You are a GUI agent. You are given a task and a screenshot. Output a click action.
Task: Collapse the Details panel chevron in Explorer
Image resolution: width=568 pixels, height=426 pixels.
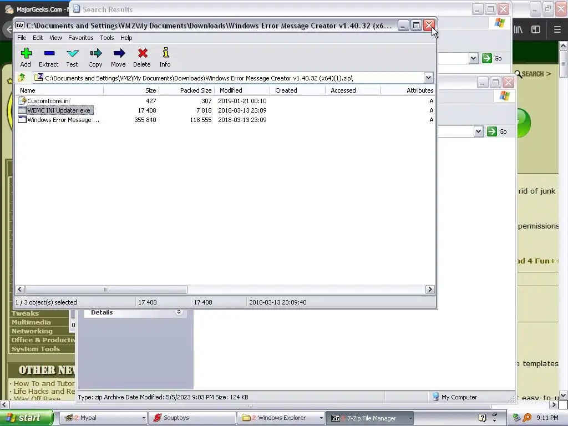[179, 312]
